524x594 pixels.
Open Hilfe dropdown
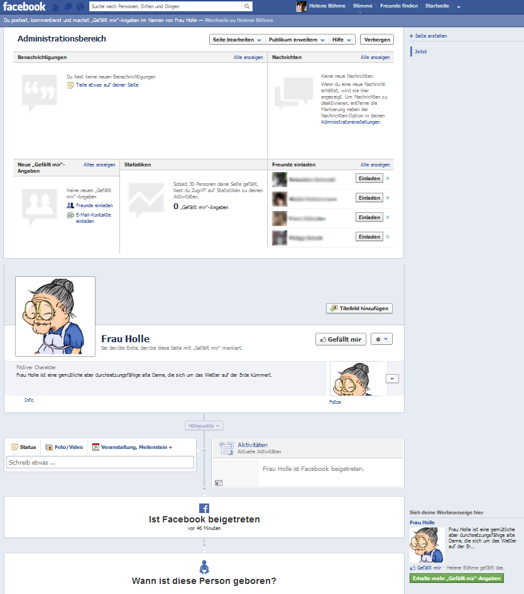pyautogui.click(x=342, y=40)
